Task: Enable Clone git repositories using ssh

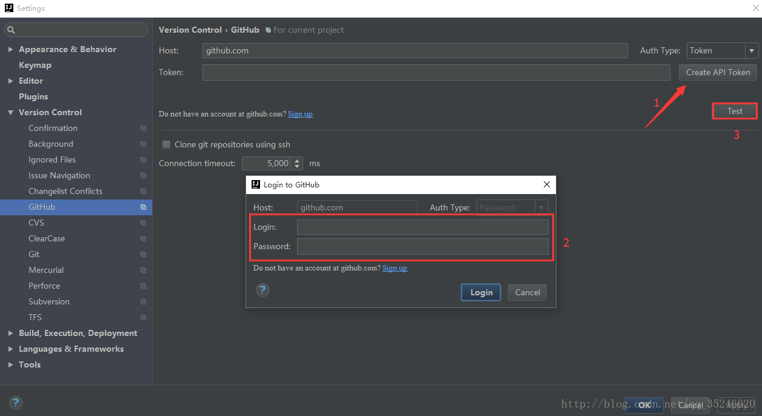Action: point(166,144)
